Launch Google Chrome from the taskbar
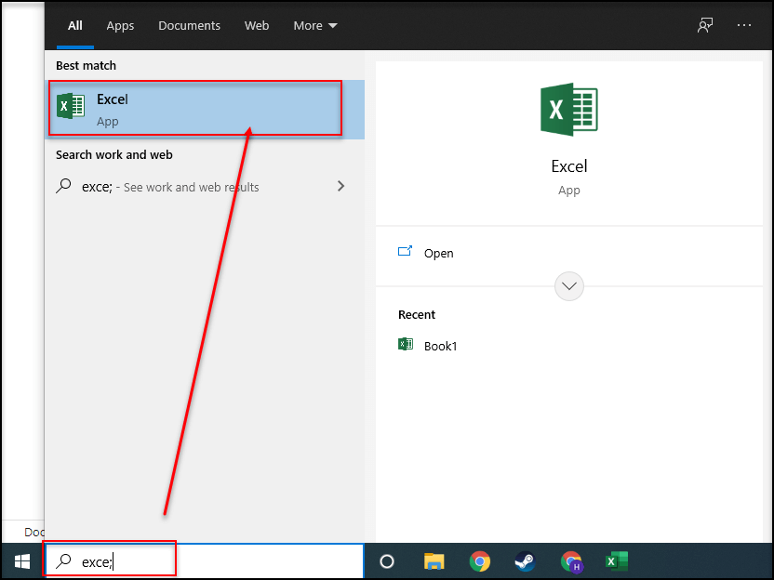The height and width of the screenshot is (580, 774). click(x=479, y=561)
